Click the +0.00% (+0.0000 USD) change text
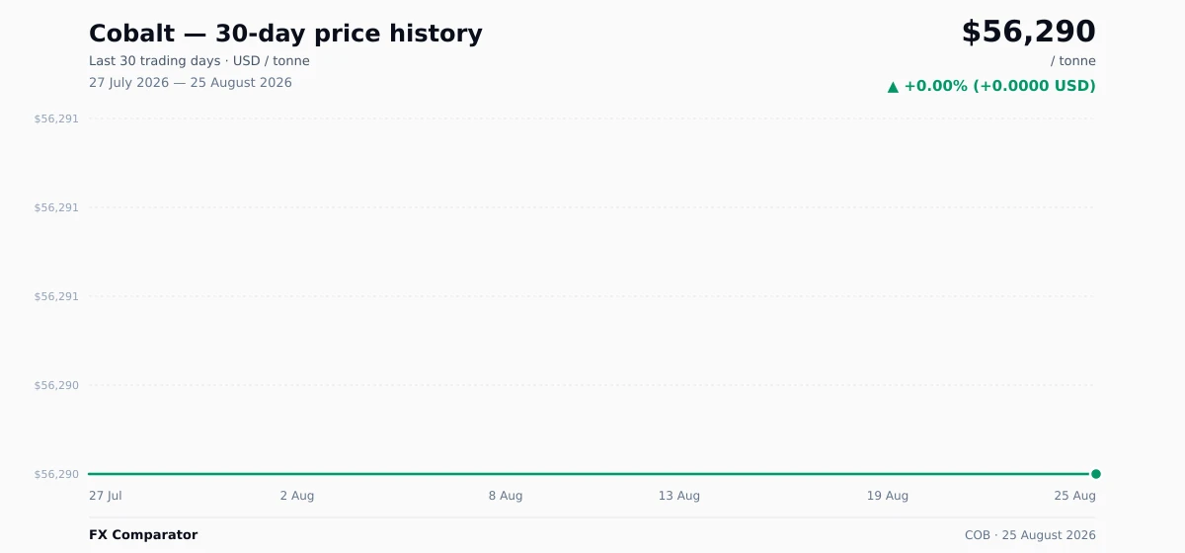This screenshot has width=1185, height=553. [999, 86]
